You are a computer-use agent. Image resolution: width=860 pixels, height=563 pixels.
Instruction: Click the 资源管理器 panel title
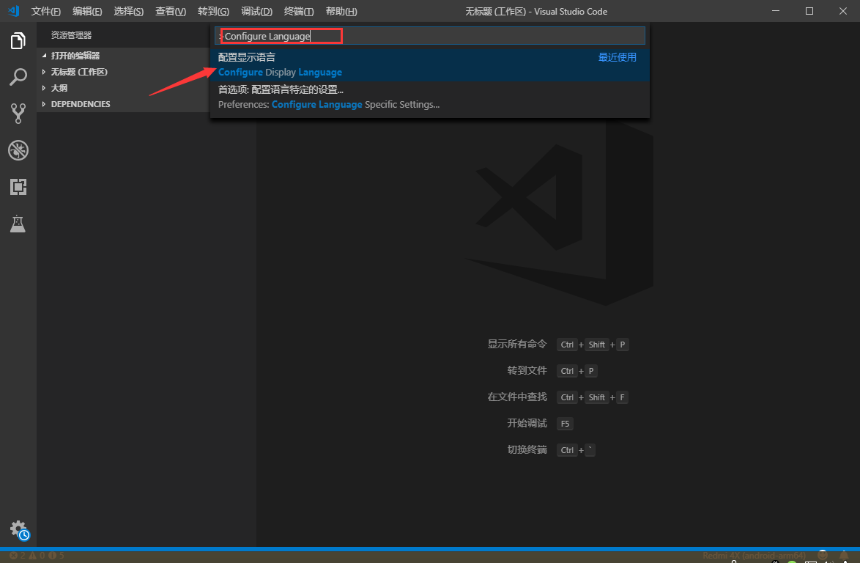click(x=71, y=35)
